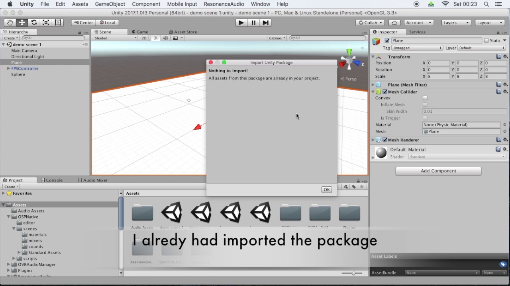This screenshot has height=286, width=510.
Task: Open the GameObject menu
Action: [110, 4]
